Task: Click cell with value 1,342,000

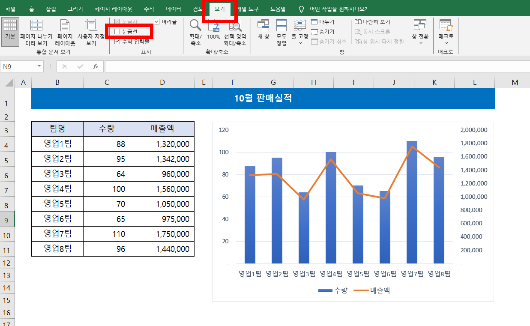Action: pos(162,159)
